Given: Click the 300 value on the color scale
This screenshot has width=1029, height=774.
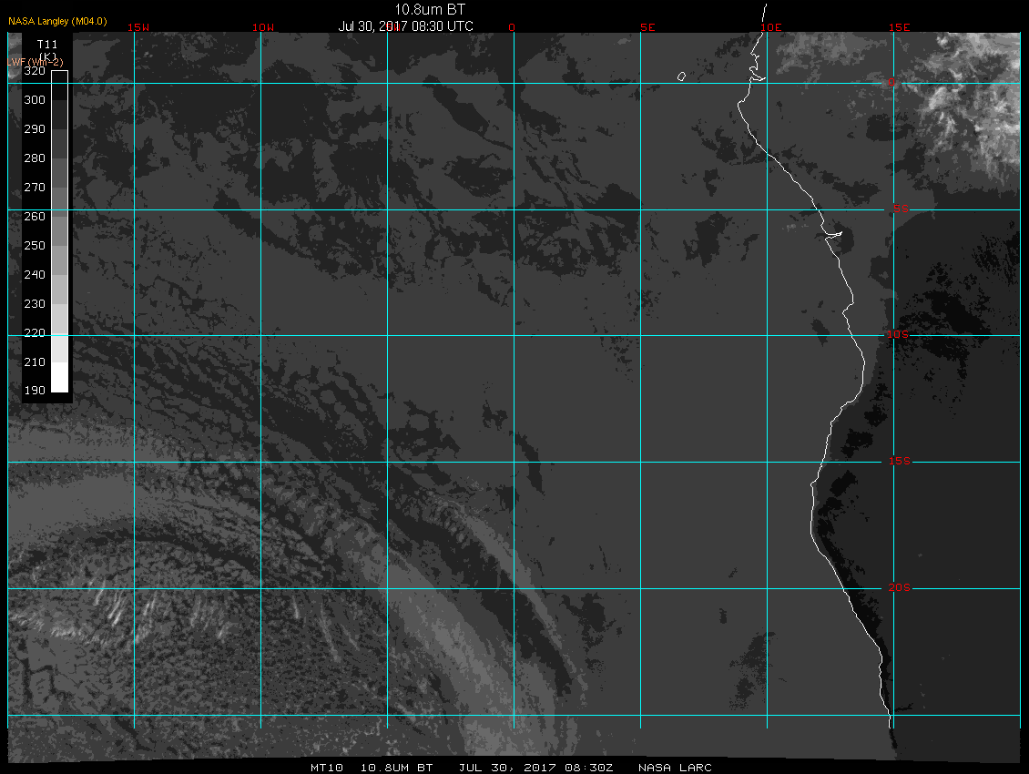Looking at the screenshot, I should [34, 100].
